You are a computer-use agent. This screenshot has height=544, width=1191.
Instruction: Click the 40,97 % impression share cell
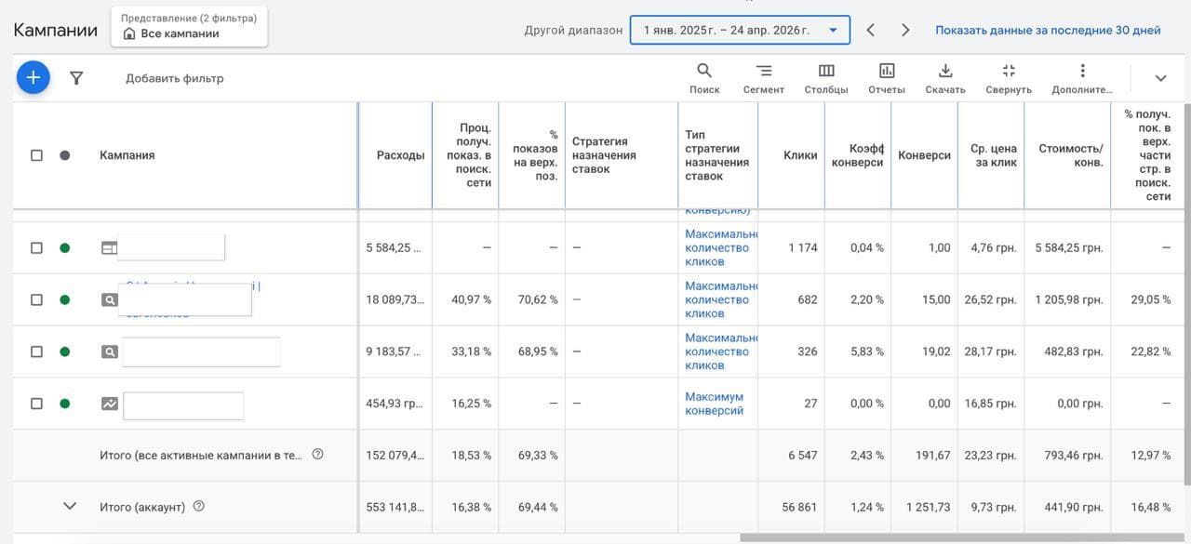471,299
